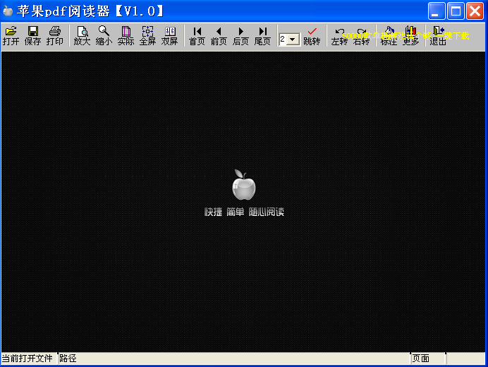Viewport: 488px width, 367px height.
Task: Click the 页面 status bar entry
Action: coord(421,359)
